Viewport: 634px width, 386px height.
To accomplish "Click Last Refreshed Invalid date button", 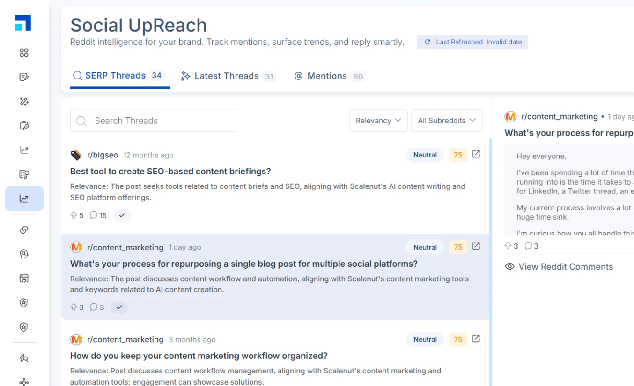I will point(472,42).
